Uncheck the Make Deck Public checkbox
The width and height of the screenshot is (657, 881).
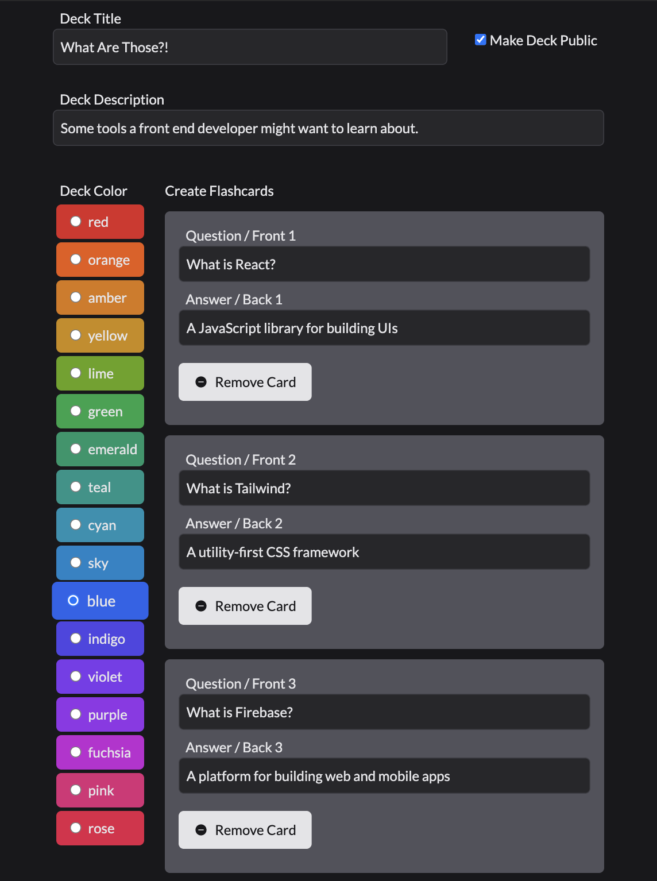pos(481,40)
